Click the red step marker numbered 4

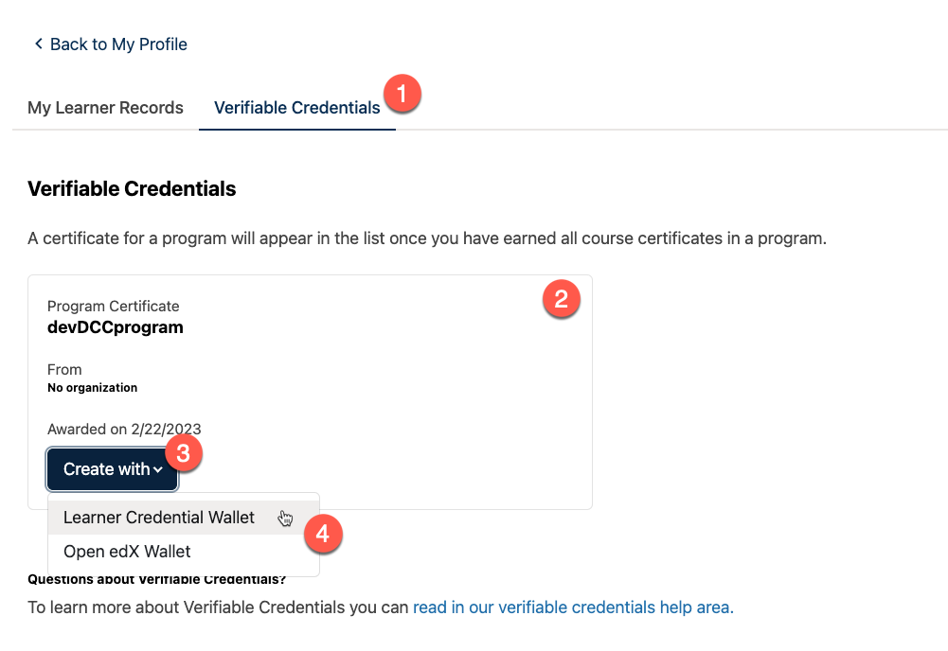pos(323,534)
